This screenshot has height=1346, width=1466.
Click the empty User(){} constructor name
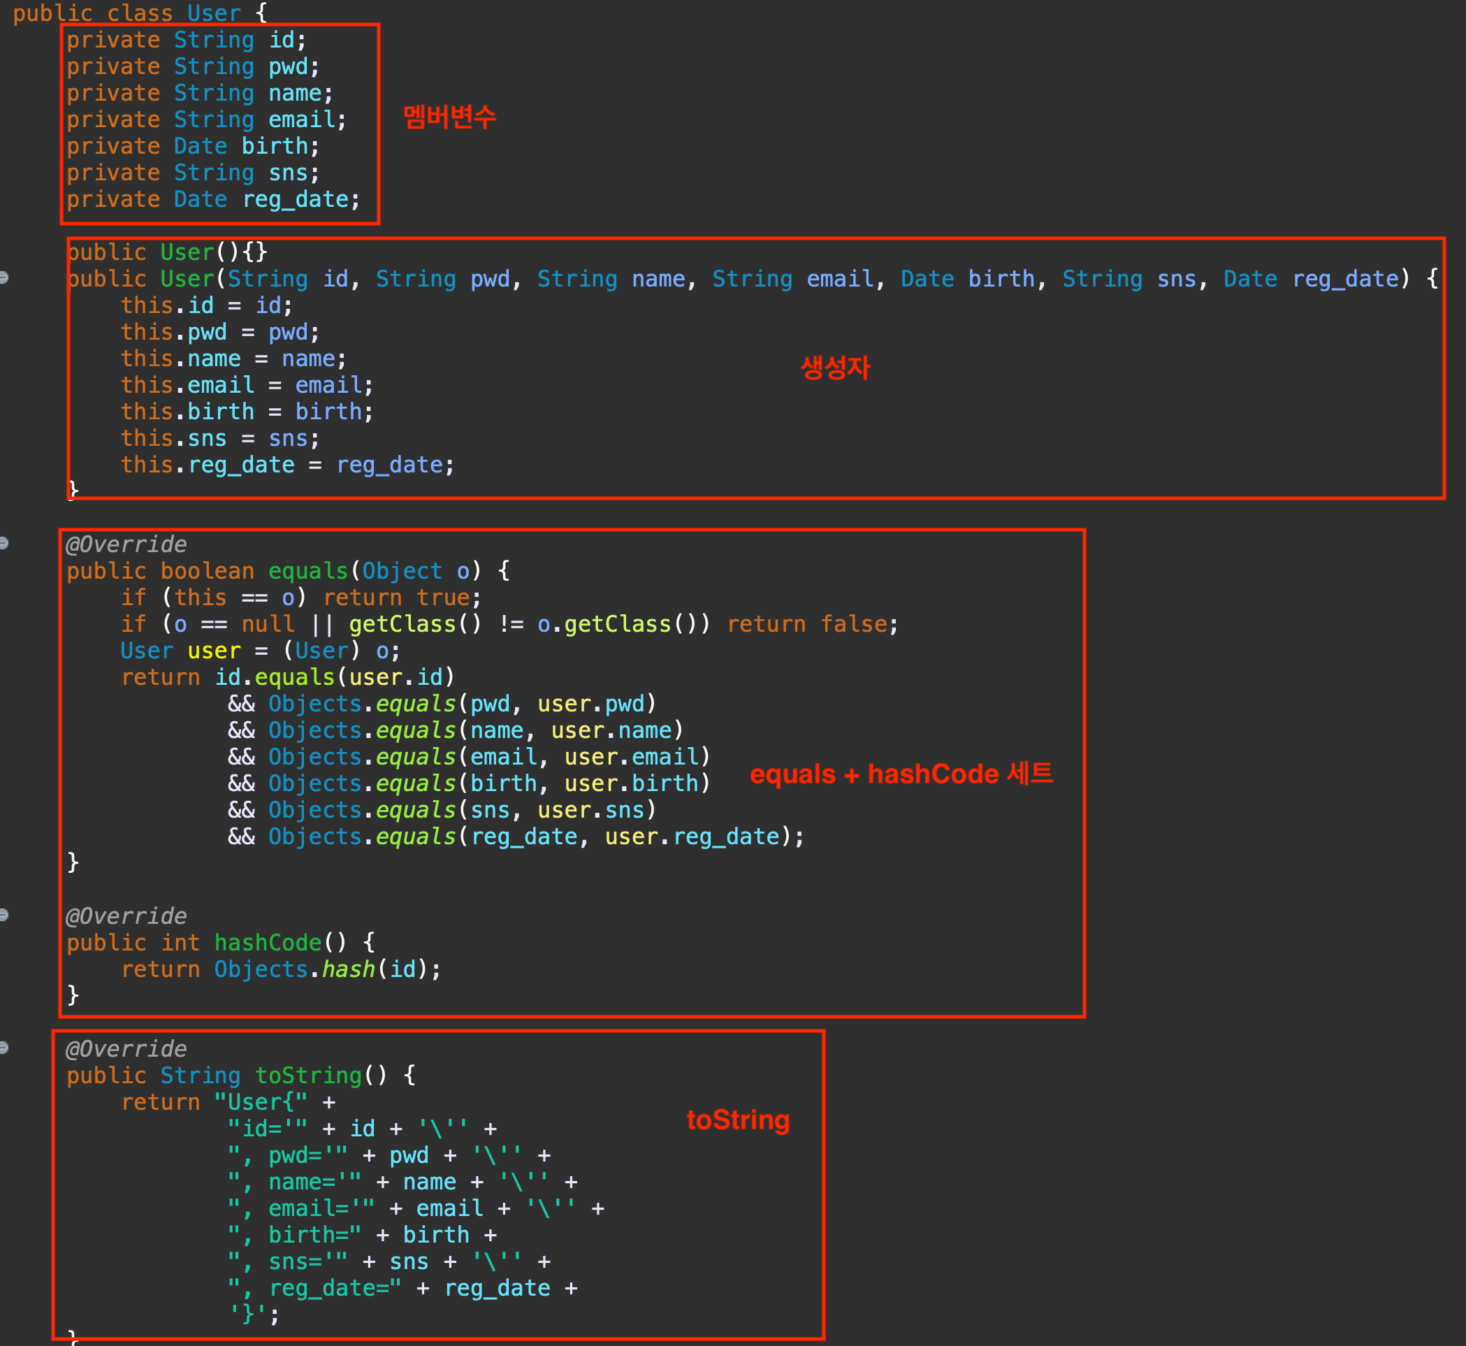point(187,253)
